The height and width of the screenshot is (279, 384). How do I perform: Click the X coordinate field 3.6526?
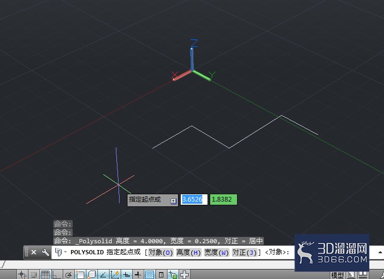pyautogui.click(x=194, y=200)
